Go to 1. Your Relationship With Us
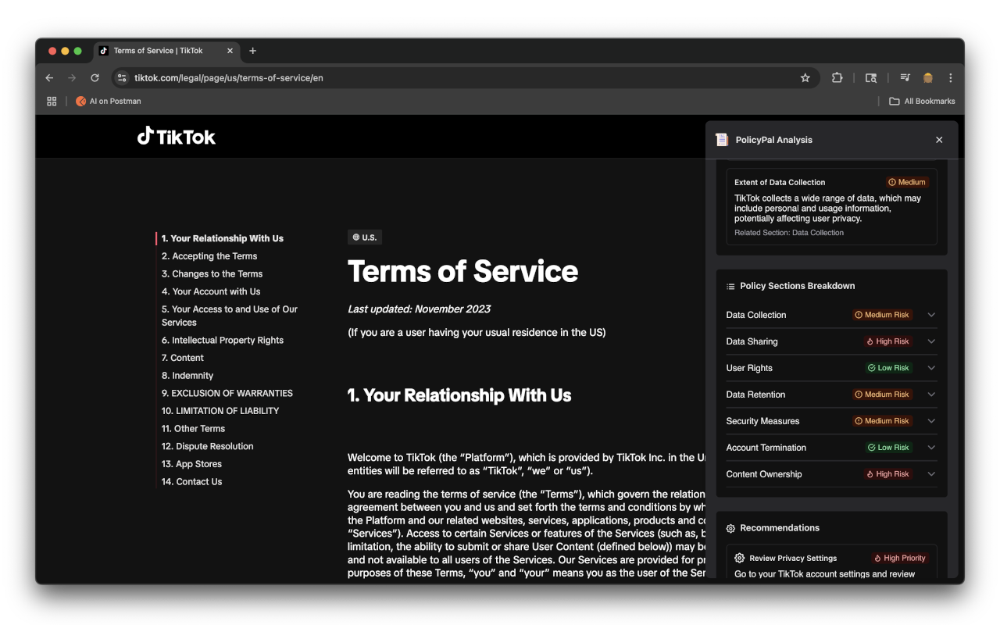1000x625 pixels. (223, 238)
